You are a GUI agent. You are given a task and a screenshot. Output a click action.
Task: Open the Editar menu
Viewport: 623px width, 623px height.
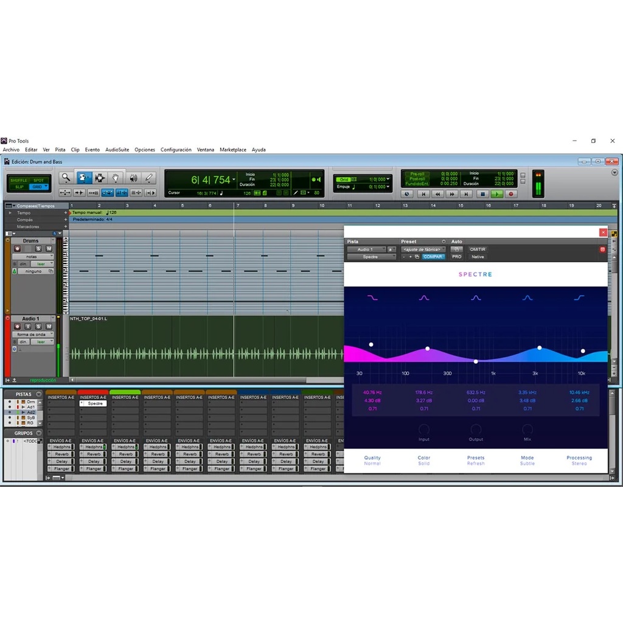pyautogui.click(x=31, y=150)
